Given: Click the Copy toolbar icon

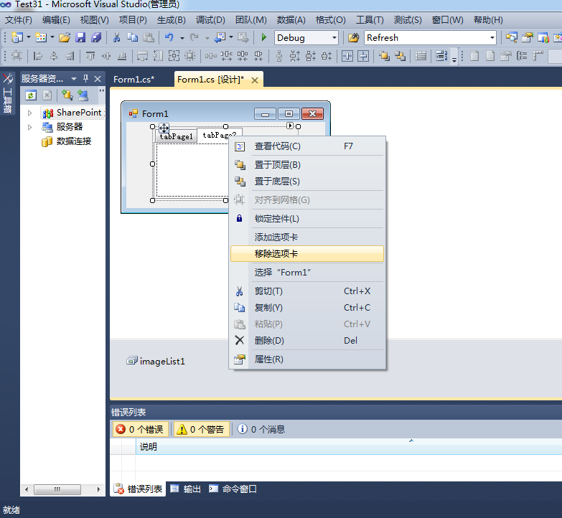Looking at the screenshot, I should [133, 37].
